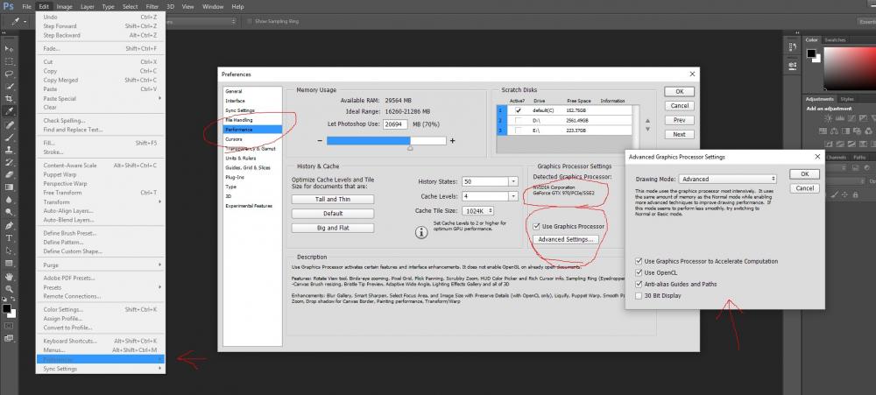Select the Dodge tool

coord(9,212)
